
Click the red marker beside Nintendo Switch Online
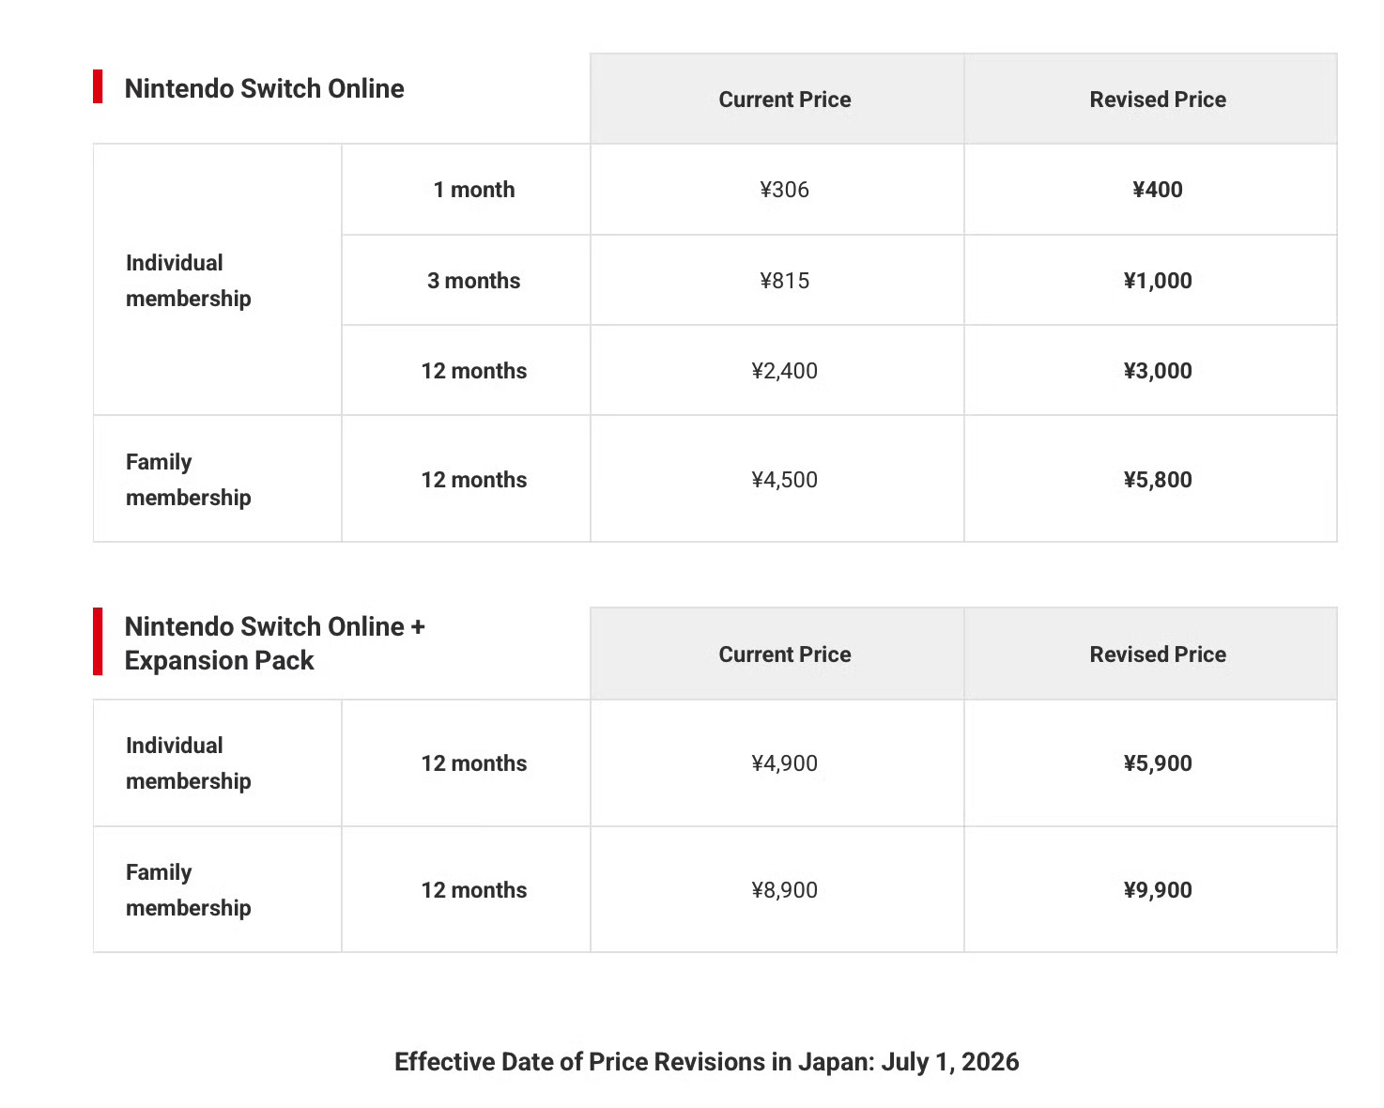pos(98,86)
